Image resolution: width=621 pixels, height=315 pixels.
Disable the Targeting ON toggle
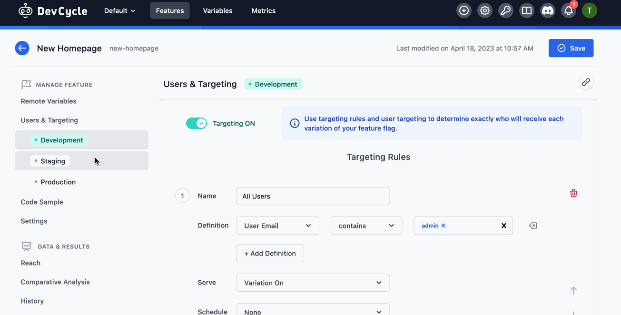[x=197, y=123]
